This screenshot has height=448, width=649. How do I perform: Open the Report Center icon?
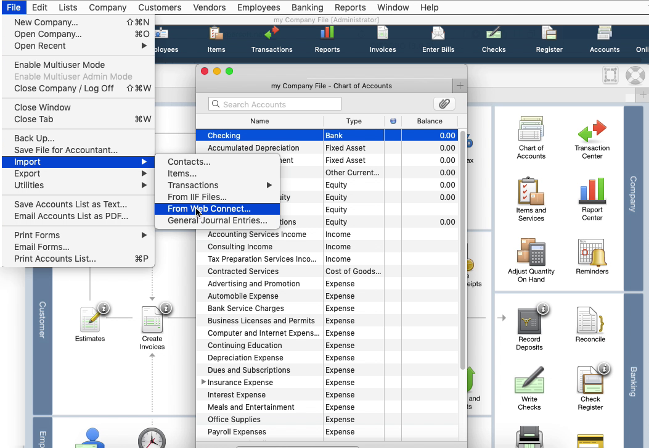click(x=592, y=200)
